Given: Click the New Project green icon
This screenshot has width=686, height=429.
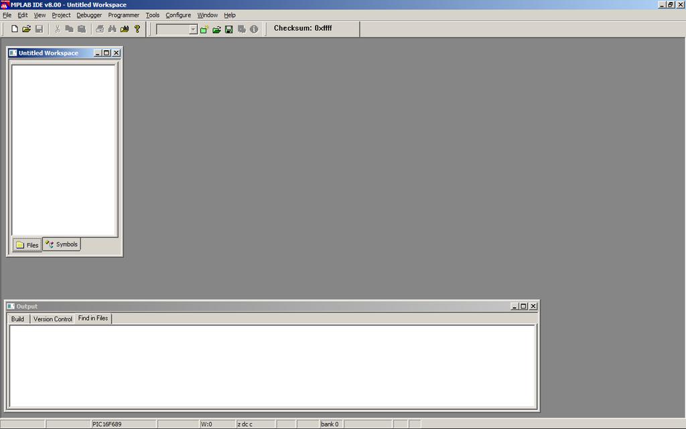Looking at the screenshot, I should [204, 29].
